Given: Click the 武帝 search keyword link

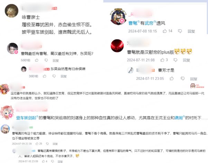Looking at the screenshot, I should [x=149, y=23].
